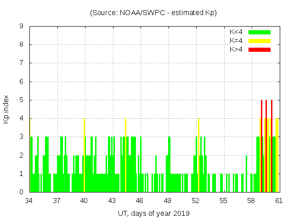
Task: Click the "Kp index" y-axis label
Action: tap(6, 109)
